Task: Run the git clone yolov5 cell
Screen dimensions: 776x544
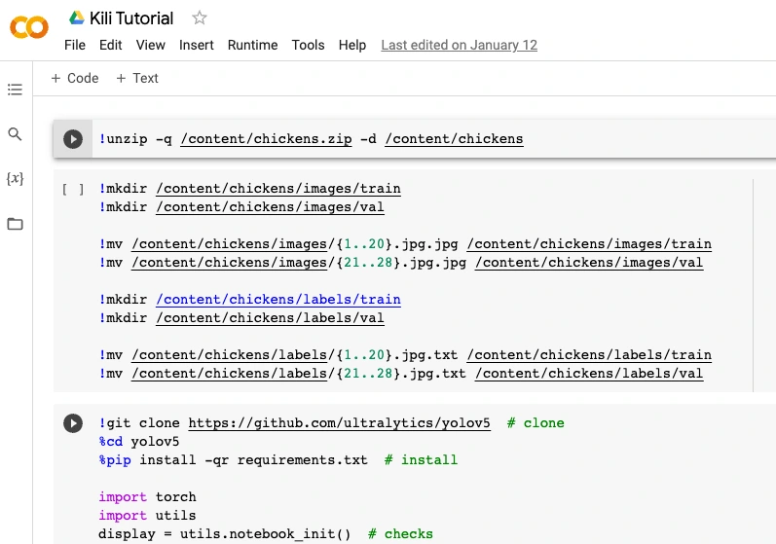Action: (73, 423)
